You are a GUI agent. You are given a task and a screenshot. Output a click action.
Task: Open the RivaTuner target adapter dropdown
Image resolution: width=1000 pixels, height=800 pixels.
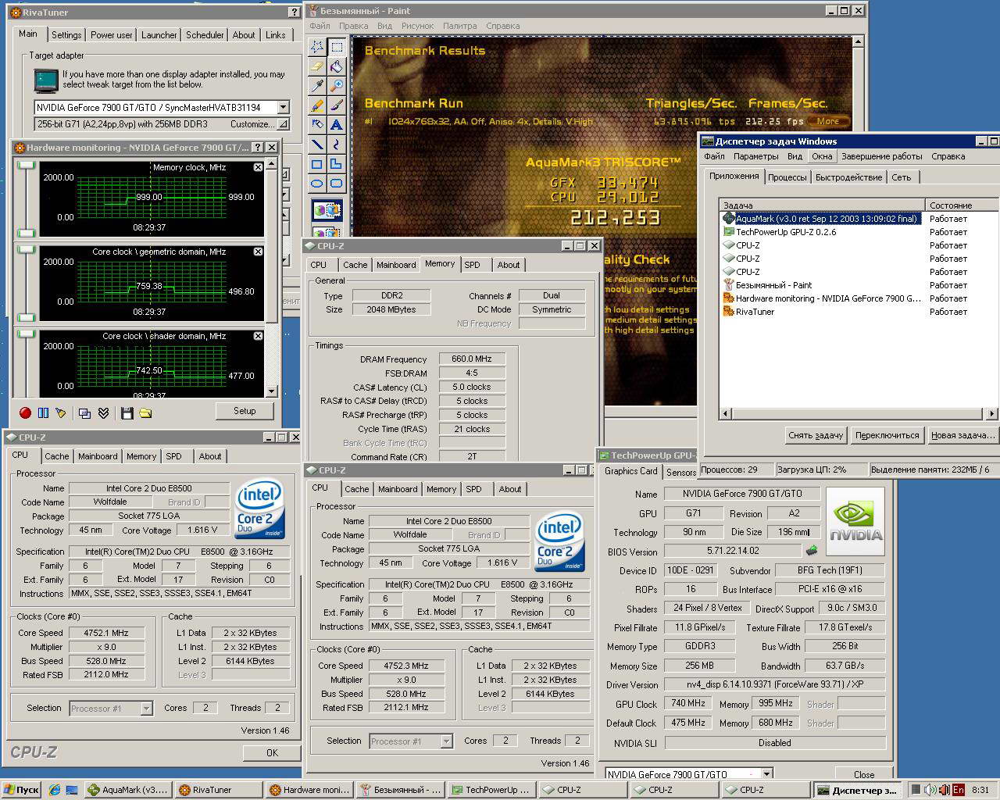[x=283, y=107]
